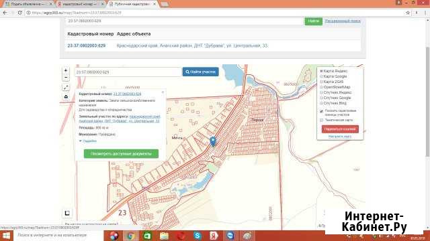Print the map via printer icon
Viewport: 430px width, 241px height.
[66, 96]
